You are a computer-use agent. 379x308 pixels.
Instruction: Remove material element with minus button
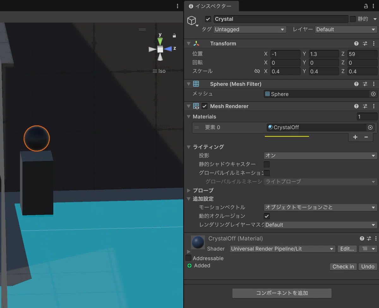click(x=366, y=137)
